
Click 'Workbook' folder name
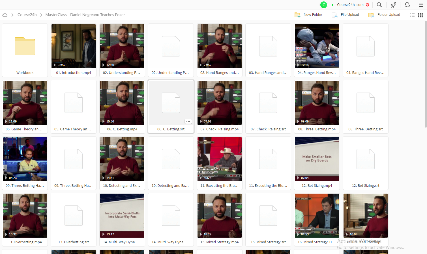pos(25,73)
